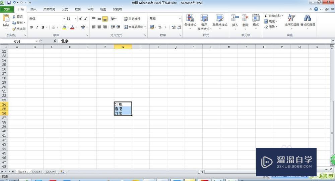
Task: Open Clear (清除) menu
Action: tap(271, 27)
